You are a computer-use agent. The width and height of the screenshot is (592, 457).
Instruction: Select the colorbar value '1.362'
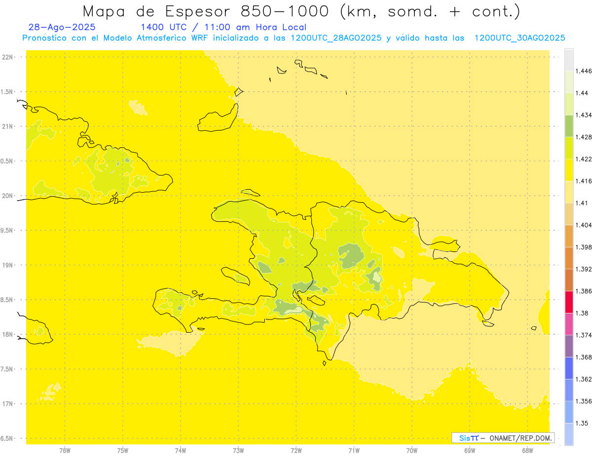(585, 379)
